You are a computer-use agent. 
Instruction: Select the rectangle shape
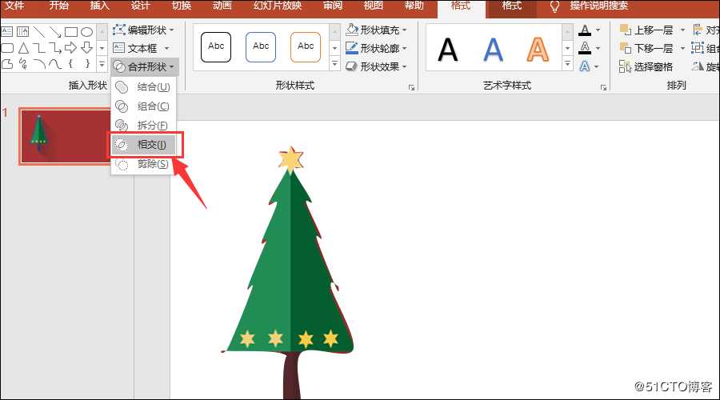(x=71, y=32)
